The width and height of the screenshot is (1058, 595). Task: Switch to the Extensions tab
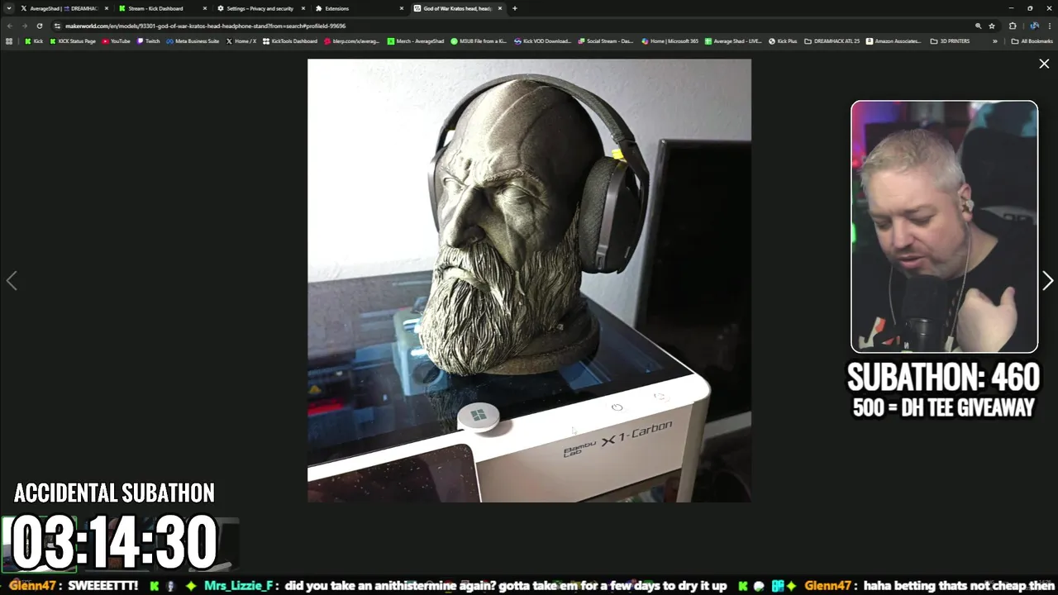point(359,8)
